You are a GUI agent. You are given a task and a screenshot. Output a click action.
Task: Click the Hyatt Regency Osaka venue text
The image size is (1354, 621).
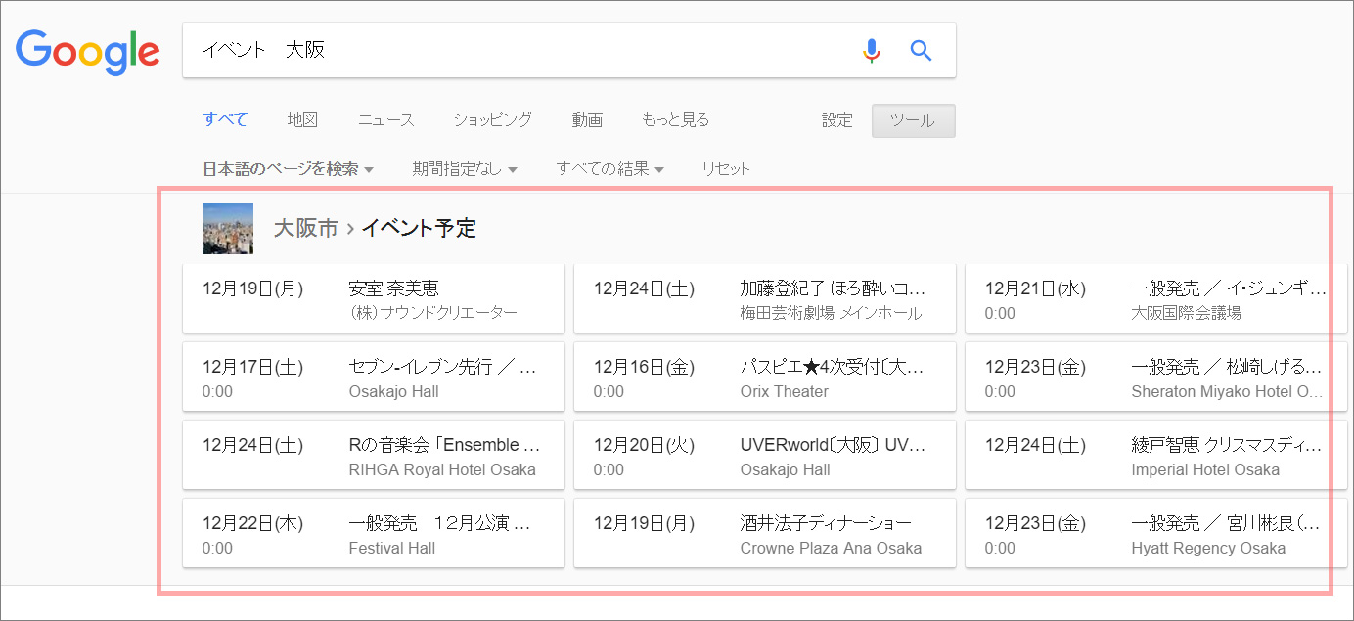[1208, 548]
